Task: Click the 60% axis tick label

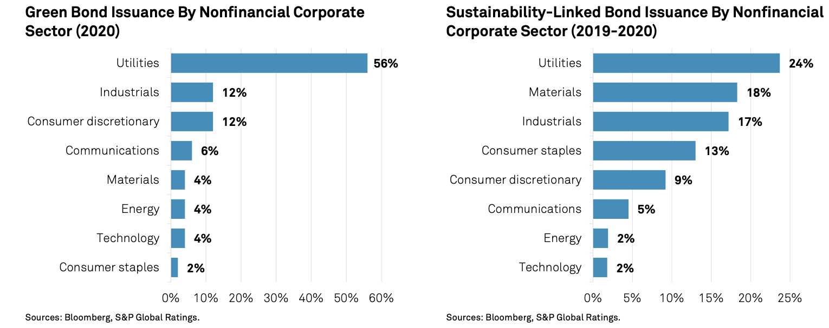Action: click(381, 298)
